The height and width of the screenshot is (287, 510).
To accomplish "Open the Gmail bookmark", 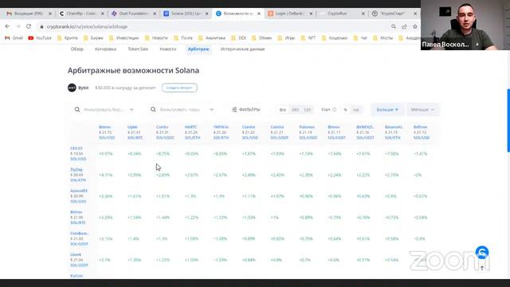I will (14, 37).
